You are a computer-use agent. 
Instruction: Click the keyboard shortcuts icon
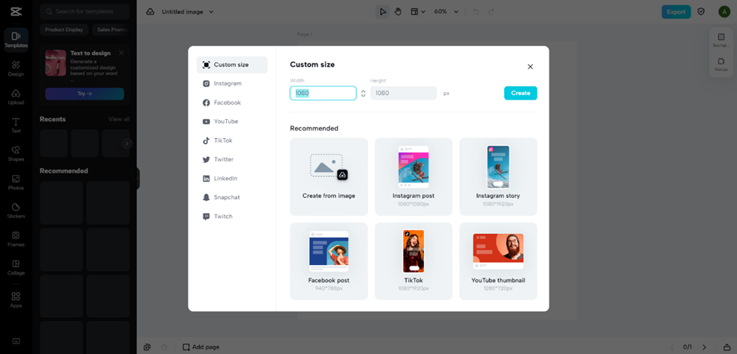tap(16, 341)
